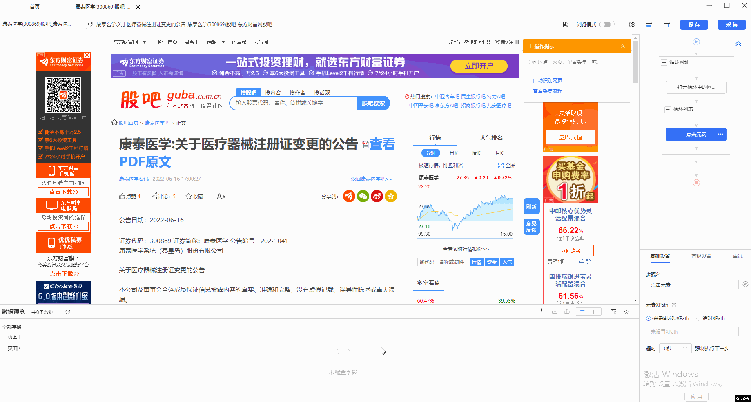The image size is (751, 402).
Task: Click the import fields download icon
Action: tap(555, 311)
